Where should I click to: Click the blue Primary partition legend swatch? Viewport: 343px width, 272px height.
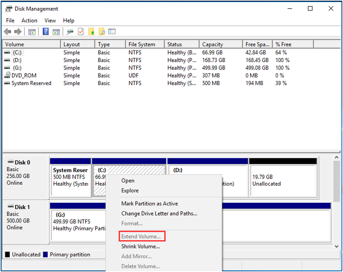pyautogui.click(x=45, y=255)
